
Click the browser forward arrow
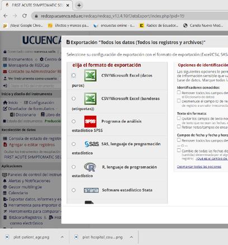(15, 16)
